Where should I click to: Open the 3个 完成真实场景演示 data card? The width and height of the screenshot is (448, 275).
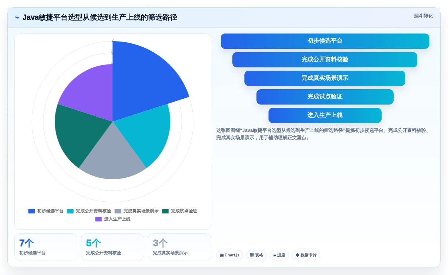click(x=179, y=247)
